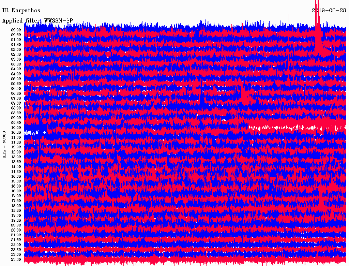Select the 14:30 time label
Viewport: 349px width, 266px height.
tap(16, 172)
